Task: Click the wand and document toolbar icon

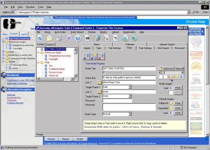Action: (68, 38)
